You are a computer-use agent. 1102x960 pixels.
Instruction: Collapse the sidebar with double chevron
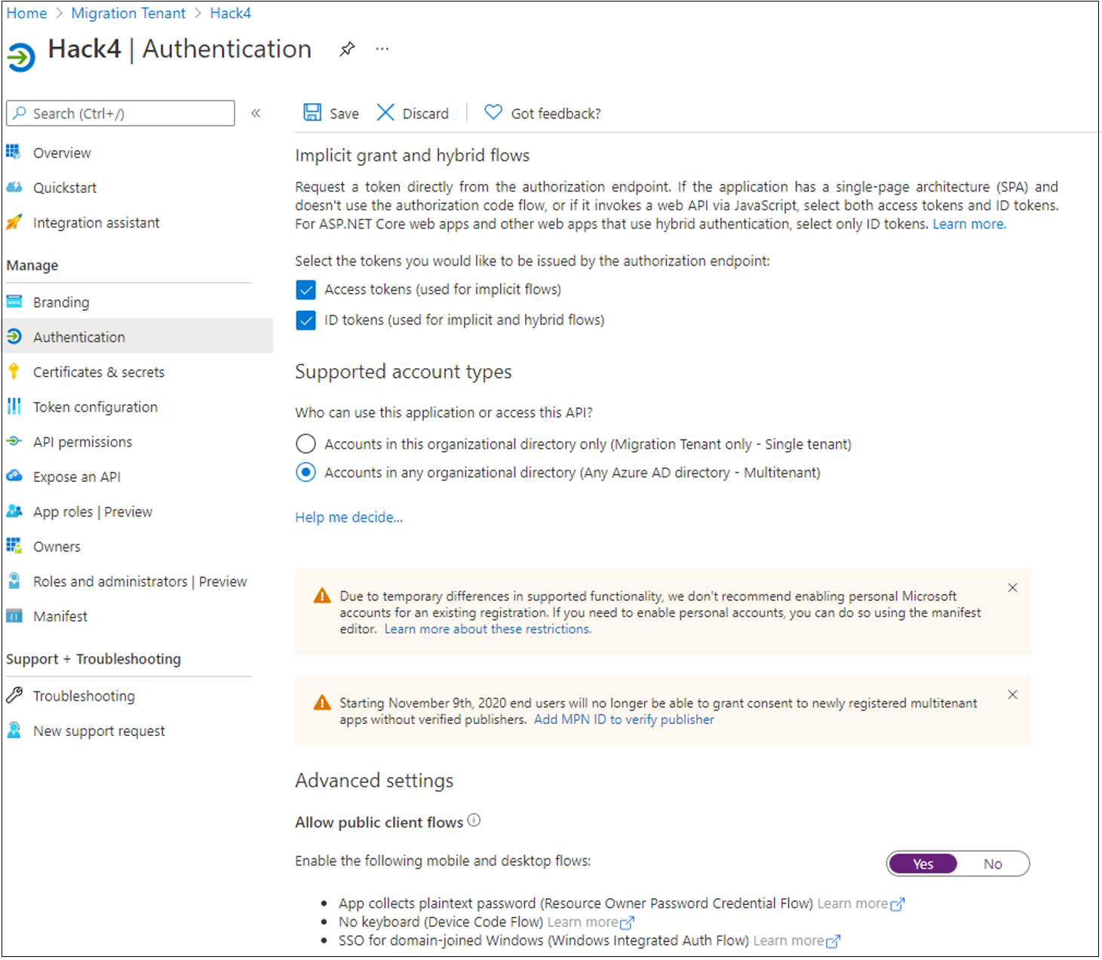point(256,113)
